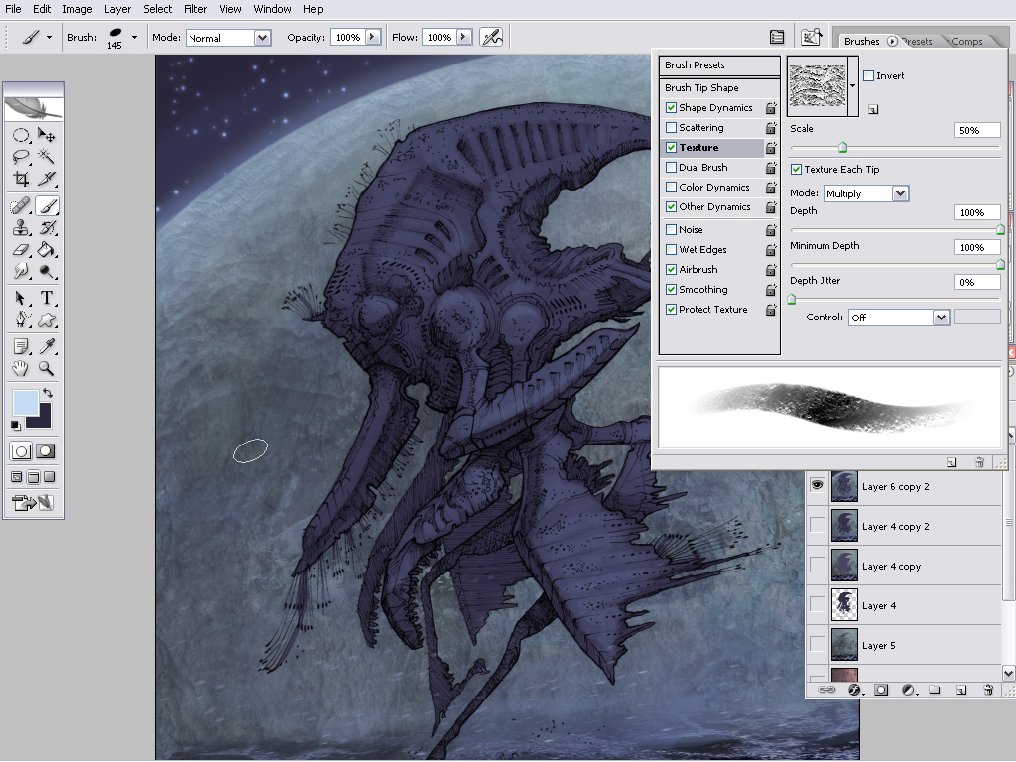Delete layer with Layers panel trash icon
The image size is (1016, 762).
[988, 690]
